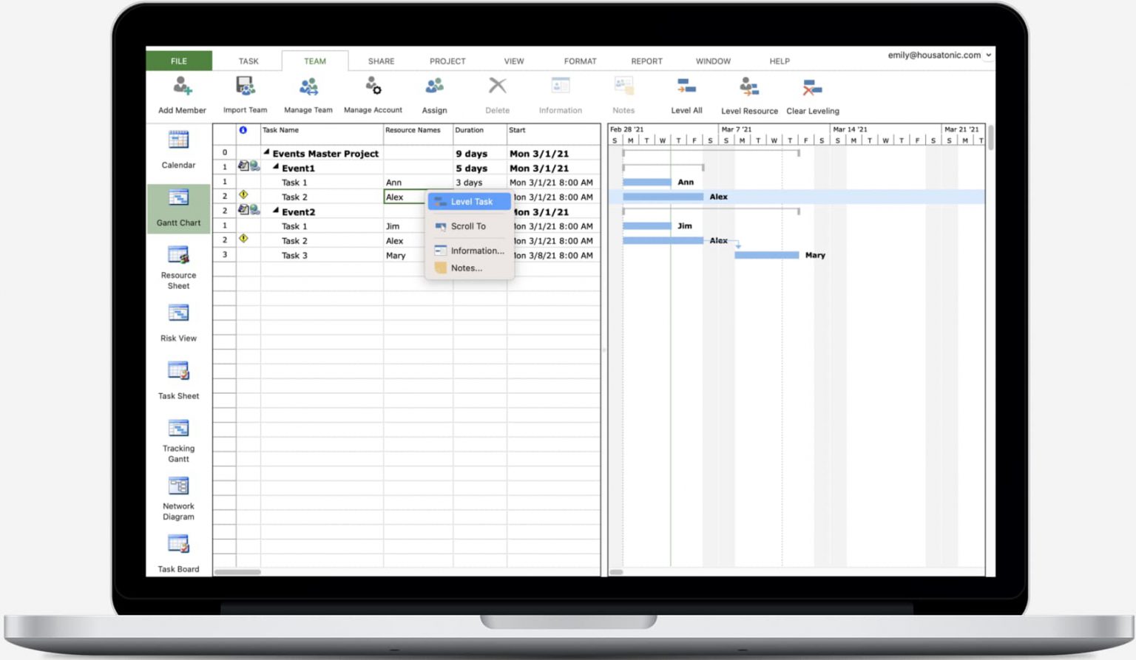Choose Scroll To from the context menu

pyautogui.click(x=468, y=226)
